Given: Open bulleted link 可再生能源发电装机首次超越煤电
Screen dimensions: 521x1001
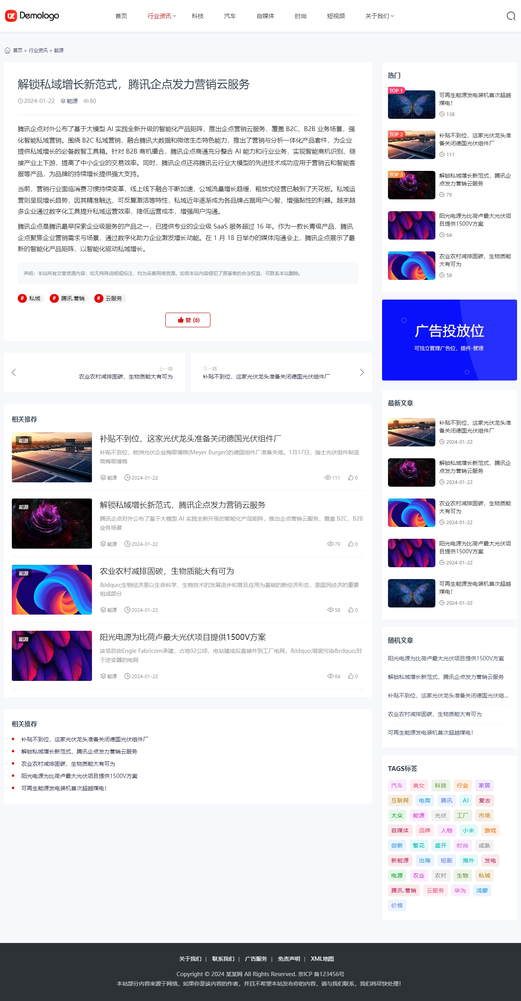Looking at the screenshot, I should 64,788.
